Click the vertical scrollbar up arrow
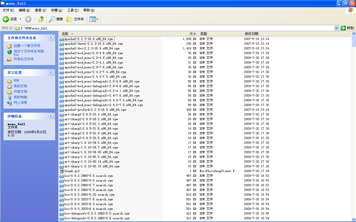 click(354, 34)
